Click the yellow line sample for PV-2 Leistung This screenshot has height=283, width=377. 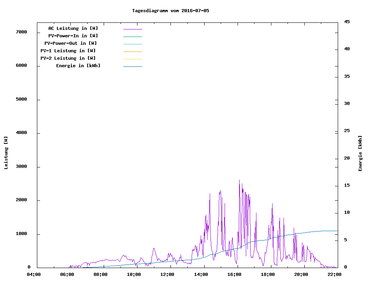[132, 59]
